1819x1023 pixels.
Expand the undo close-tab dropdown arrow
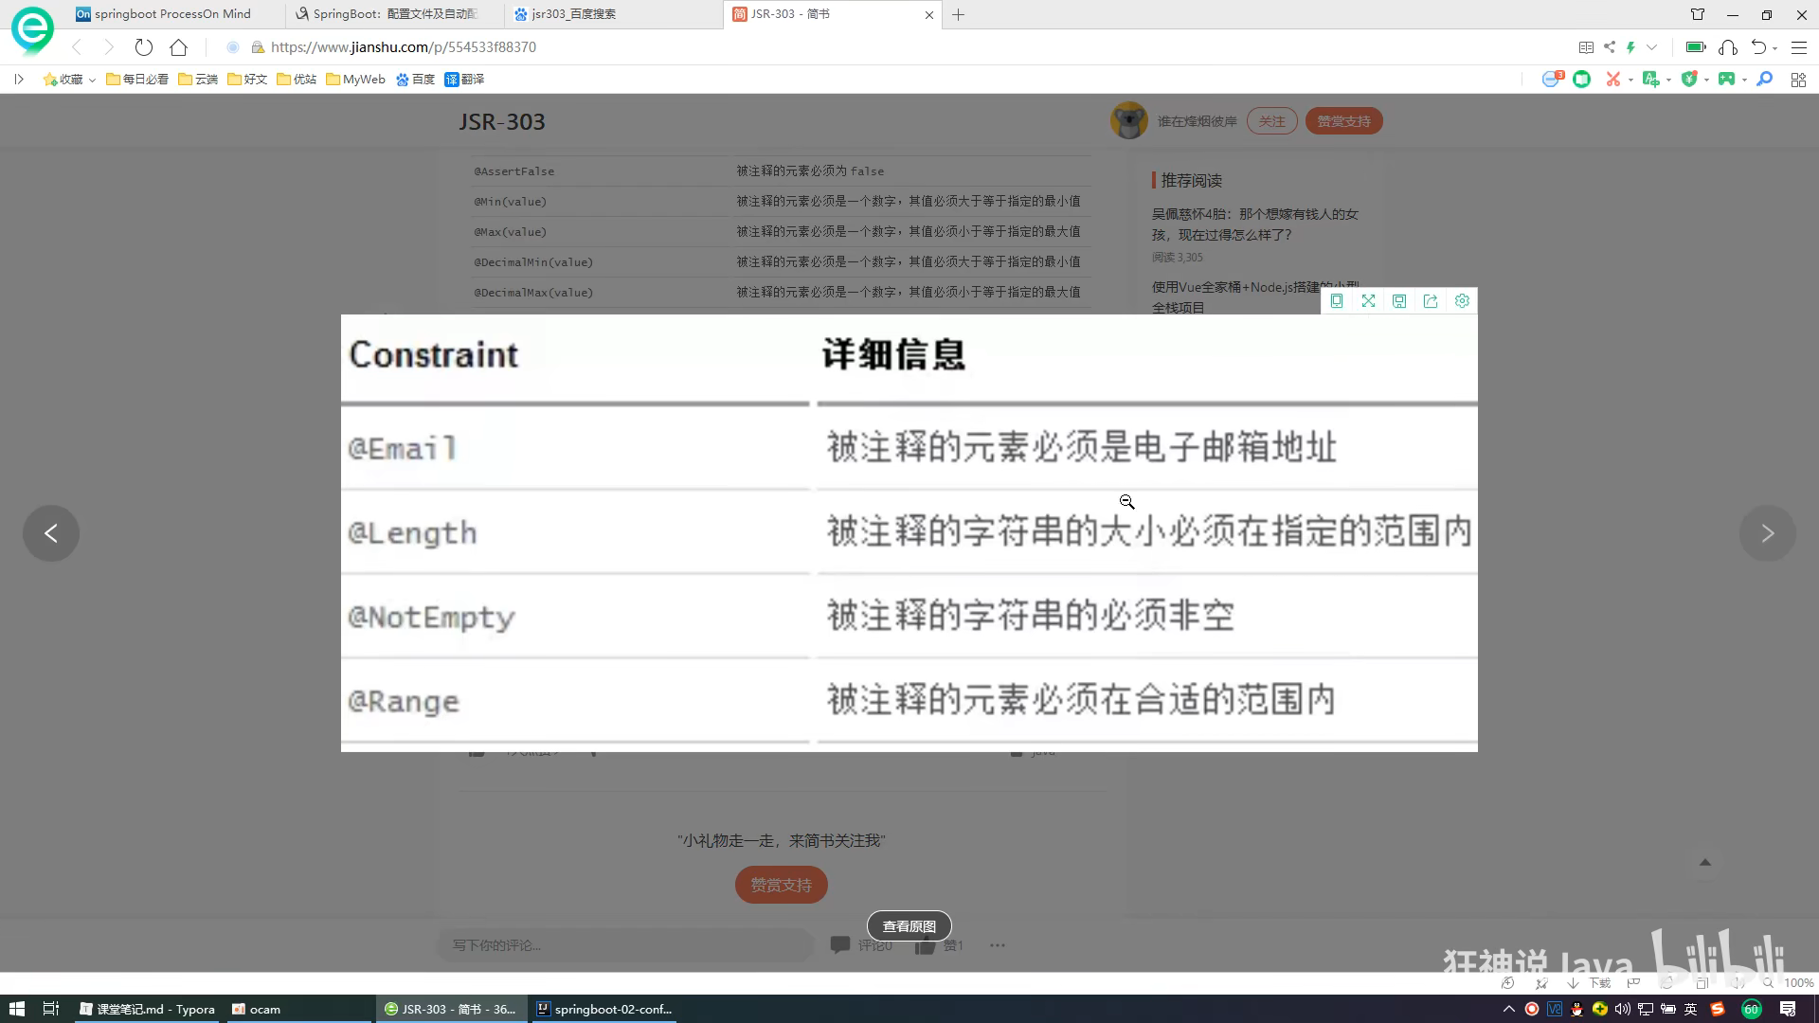pyautogui.click(x=1774, y=48)
